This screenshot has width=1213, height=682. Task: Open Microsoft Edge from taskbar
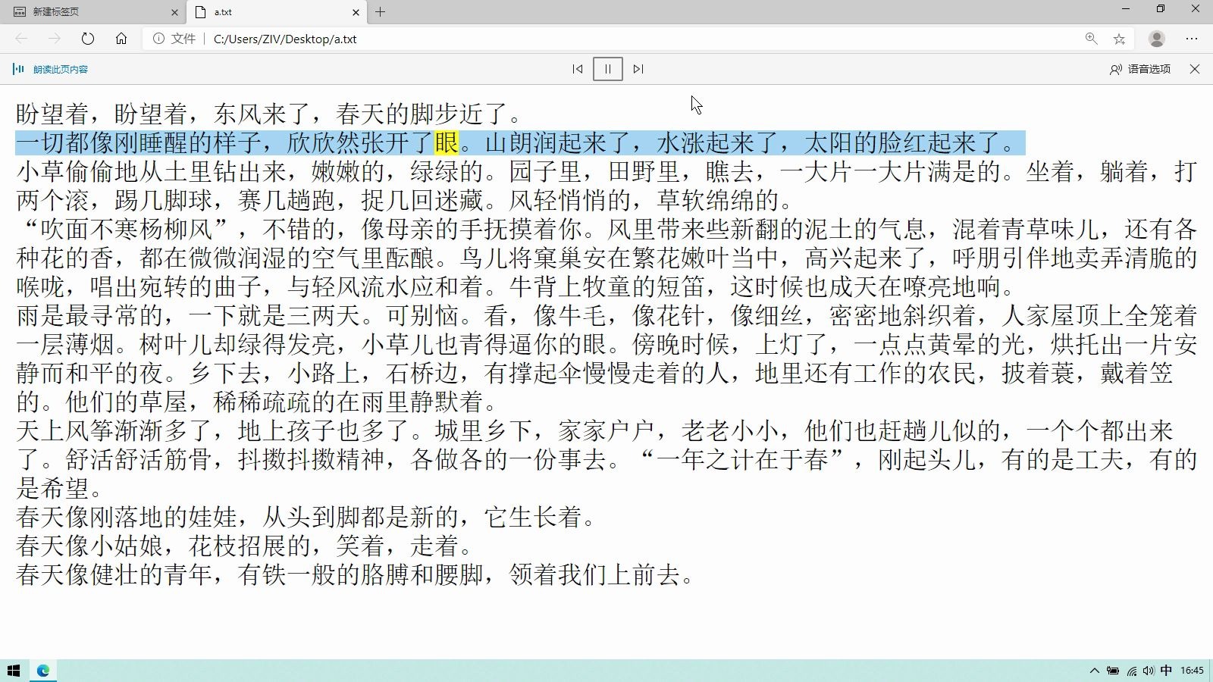click(x=43, y=671)
